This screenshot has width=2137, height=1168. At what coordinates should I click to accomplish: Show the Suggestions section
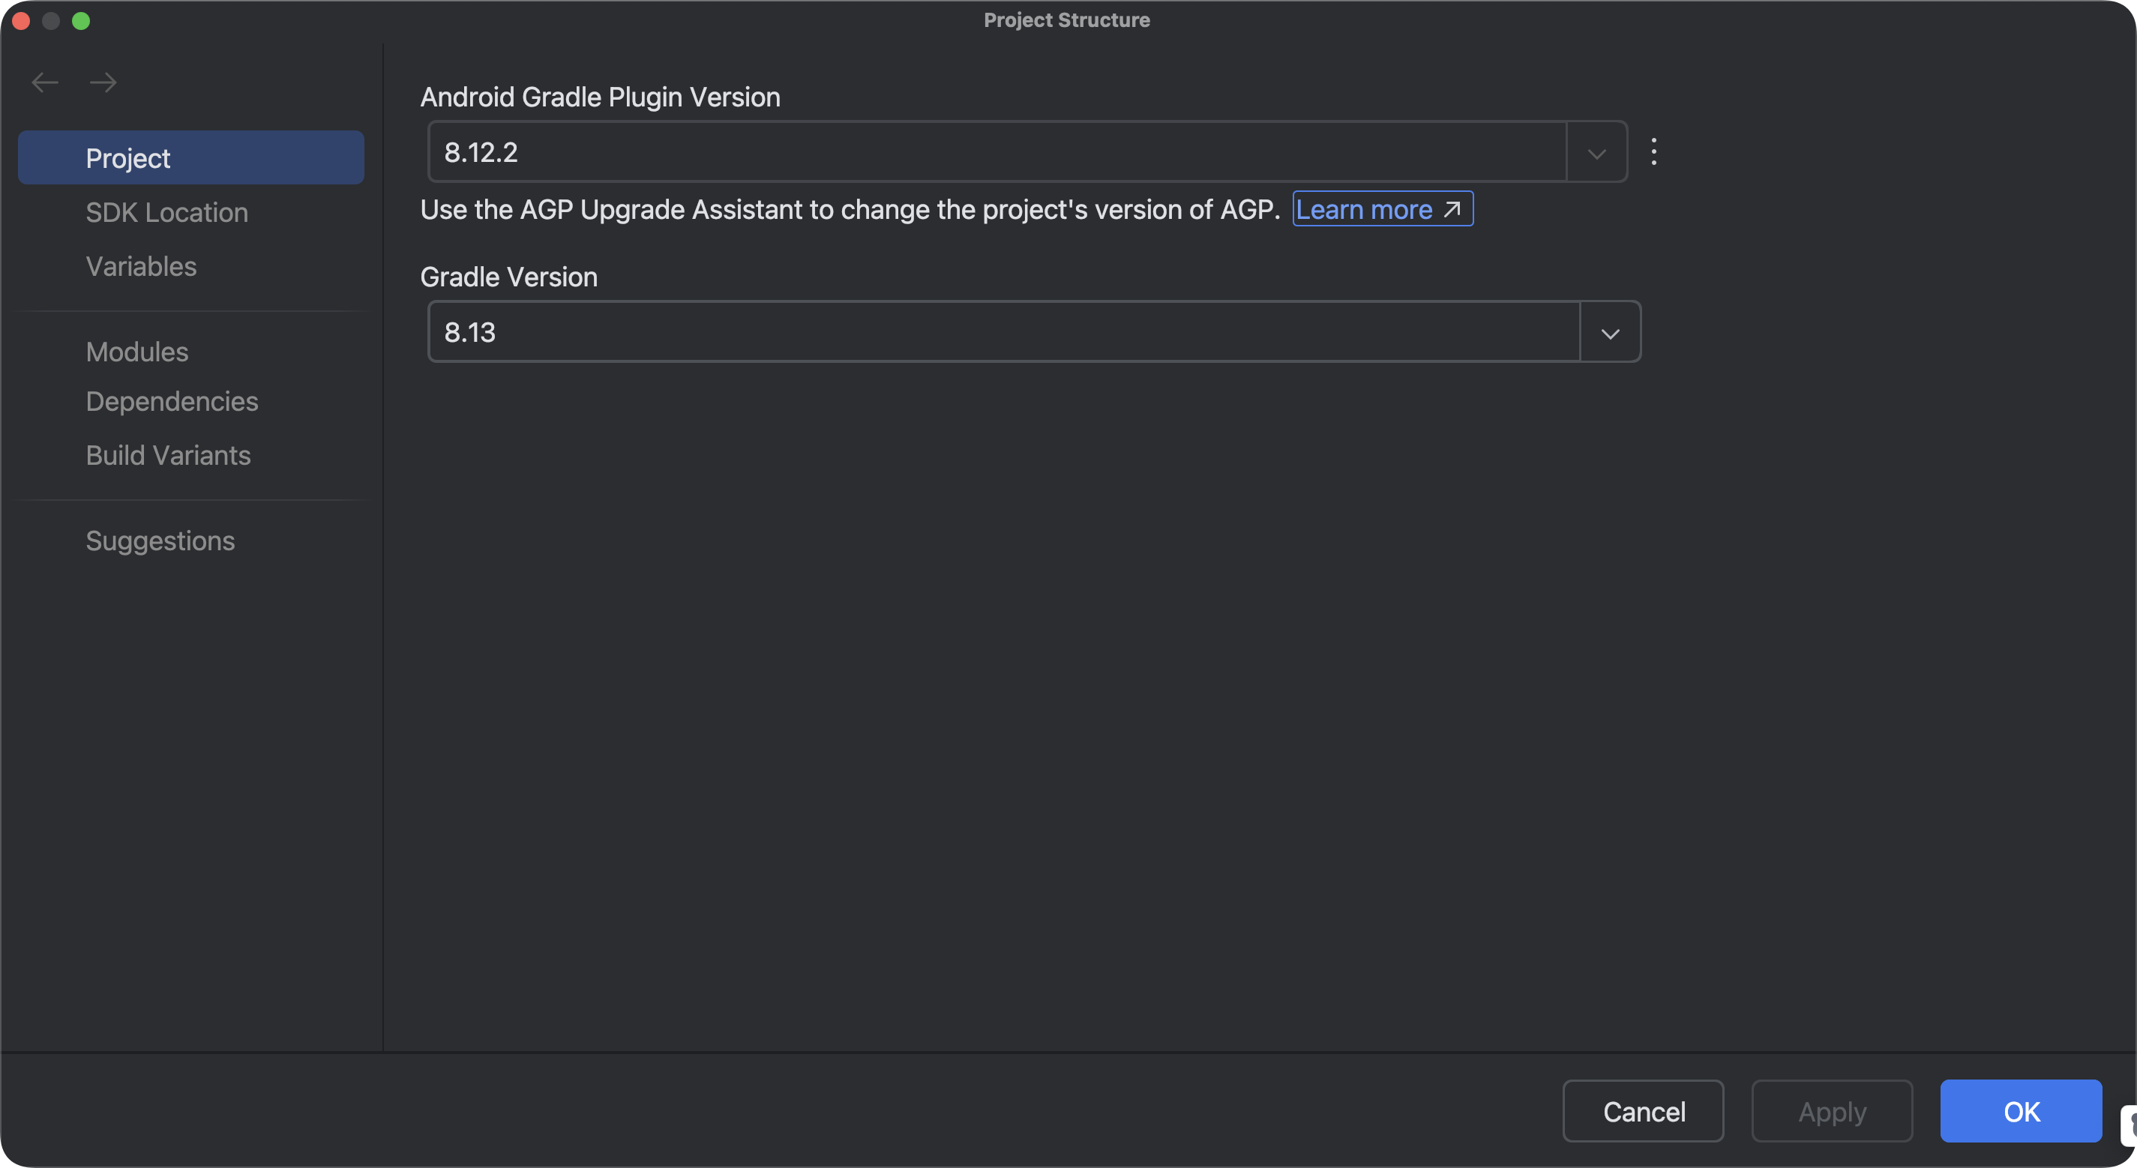tap(160, 541)
